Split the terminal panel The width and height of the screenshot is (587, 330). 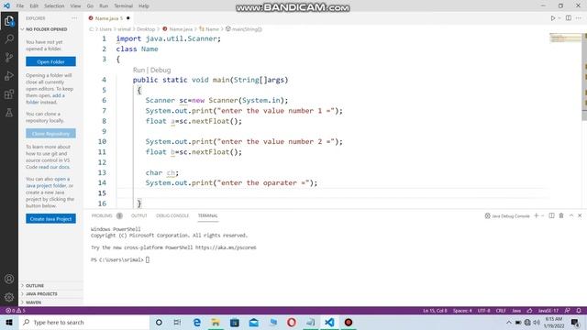click(x=551, y=215)
